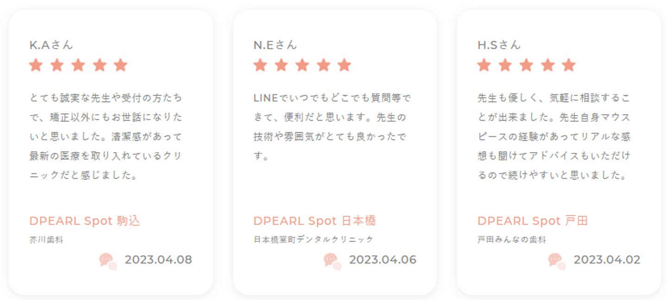
Task: Open the DPEARL Spot 日本橋 link
Action: (315, 221)
